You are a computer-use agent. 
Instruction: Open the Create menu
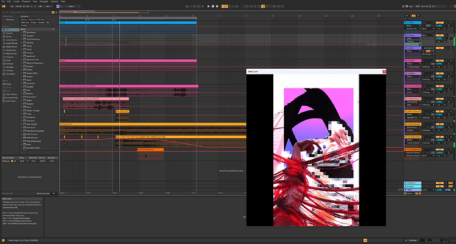(x=17, y=1)
